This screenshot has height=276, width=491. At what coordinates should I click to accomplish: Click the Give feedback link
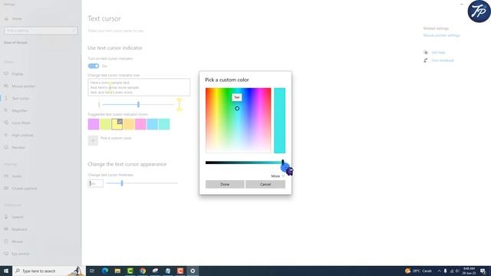point(443,60)
